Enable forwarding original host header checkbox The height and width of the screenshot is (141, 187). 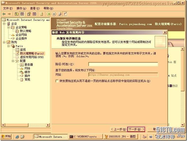pyautogui.click(x=57, y=81)
